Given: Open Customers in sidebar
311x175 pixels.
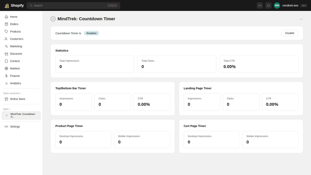Looking at the screenshot, I should [x=21, y=39].
